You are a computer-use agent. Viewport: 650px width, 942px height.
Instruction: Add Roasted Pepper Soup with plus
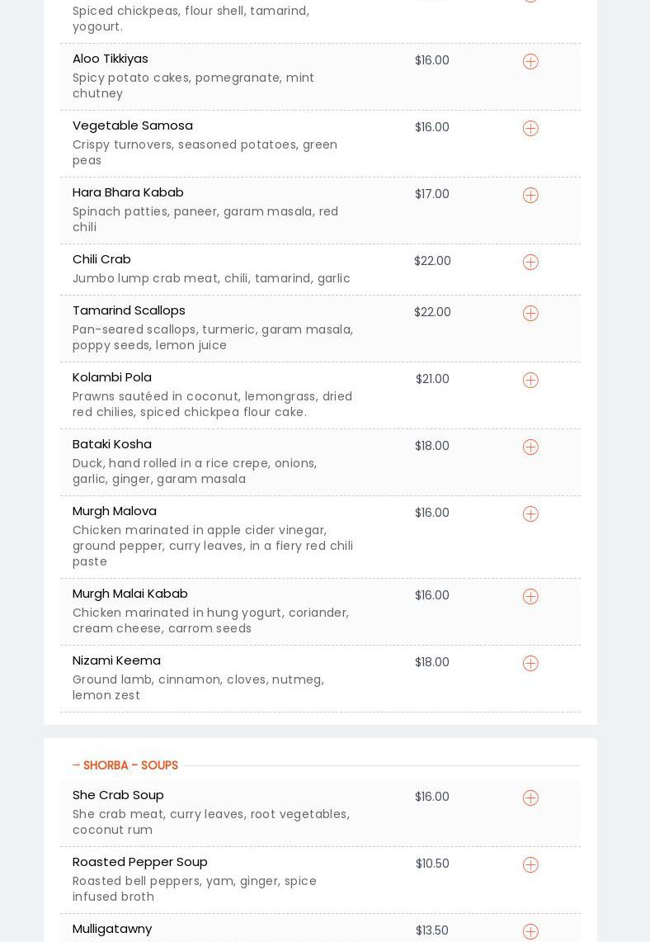(530, 865)
